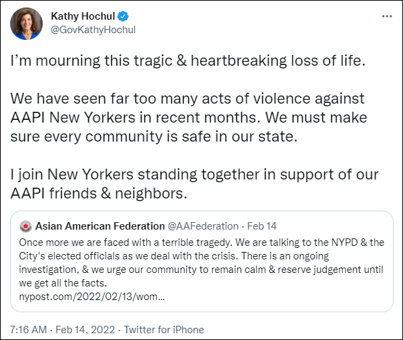Open the @AAFederation handle
Image resolution: width=403 pixels, height=340 pixels.
pyautogui.click(x=203, y=226)
